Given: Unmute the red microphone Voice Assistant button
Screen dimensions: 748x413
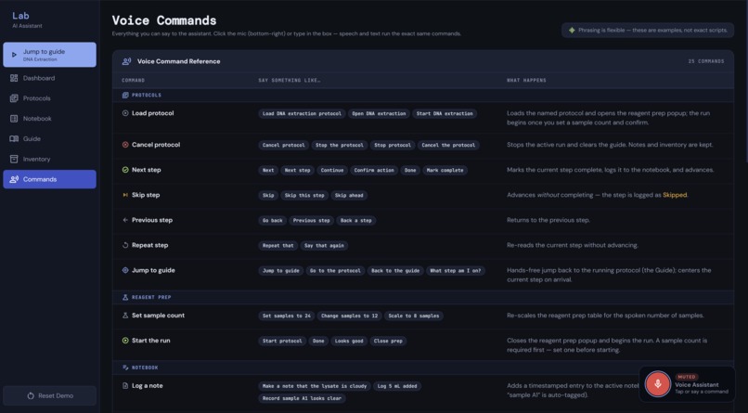Looking at the screenshot, I should [x=657, y=383].
